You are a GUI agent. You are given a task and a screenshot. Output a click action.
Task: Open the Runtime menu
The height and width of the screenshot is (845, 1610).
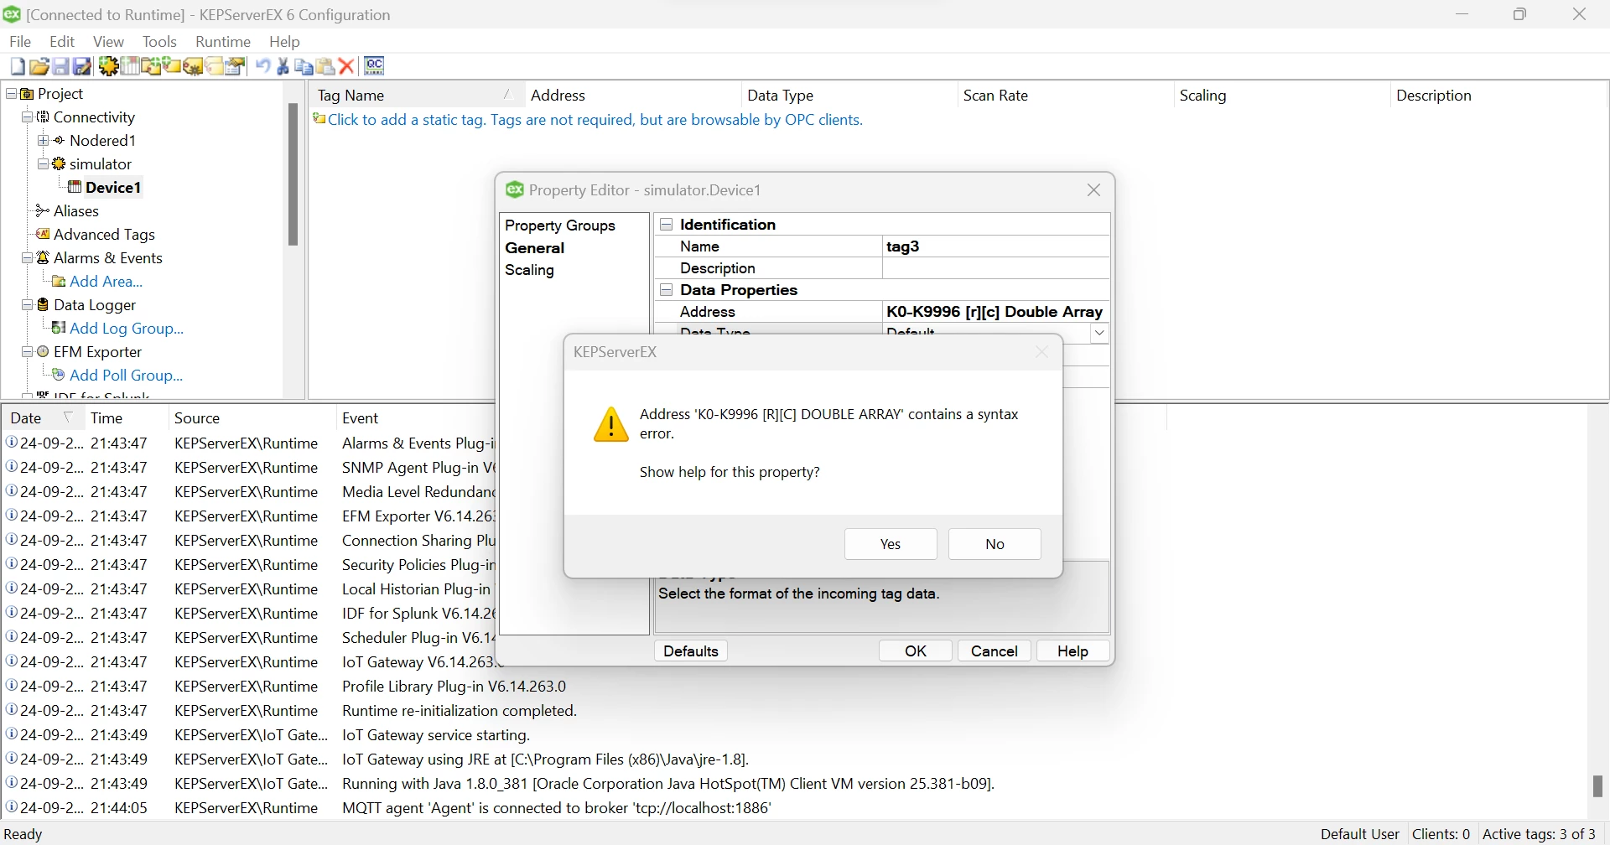point(224,41)
